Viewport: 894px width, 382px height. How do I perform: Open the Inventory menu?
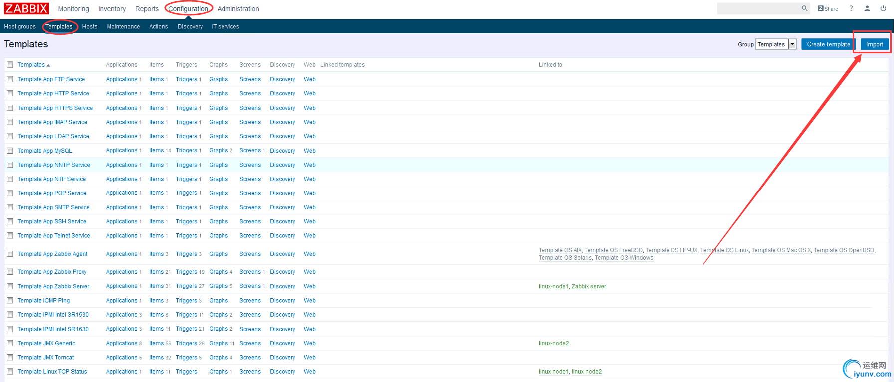click(112, 9)
